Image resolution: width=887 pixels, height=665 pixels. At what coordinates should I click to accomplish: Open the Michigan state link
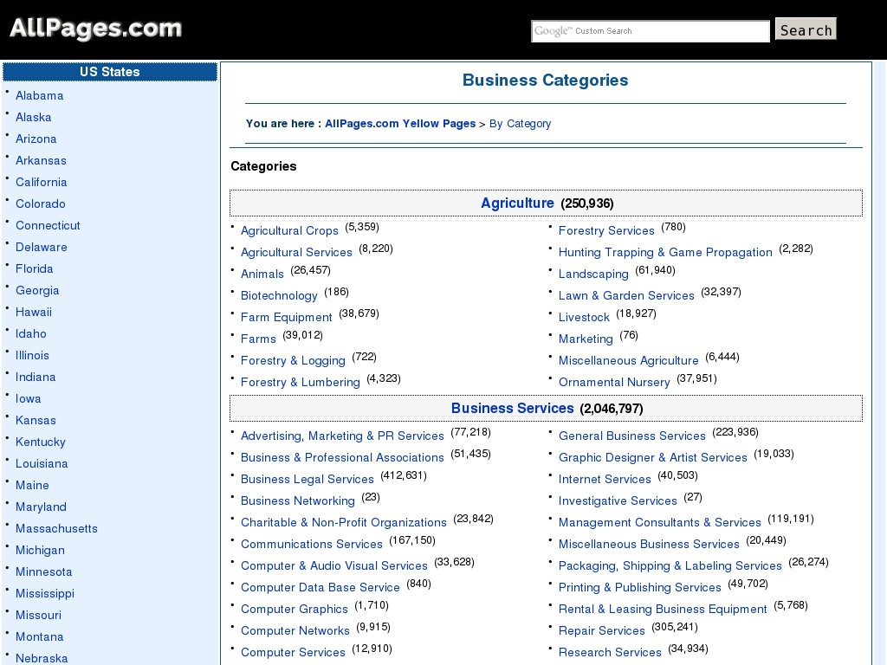coord(40,550)
